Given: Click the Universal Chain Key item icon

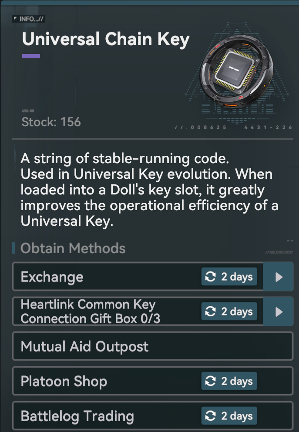Looking at the screenshot, I should tap(237, 71).
